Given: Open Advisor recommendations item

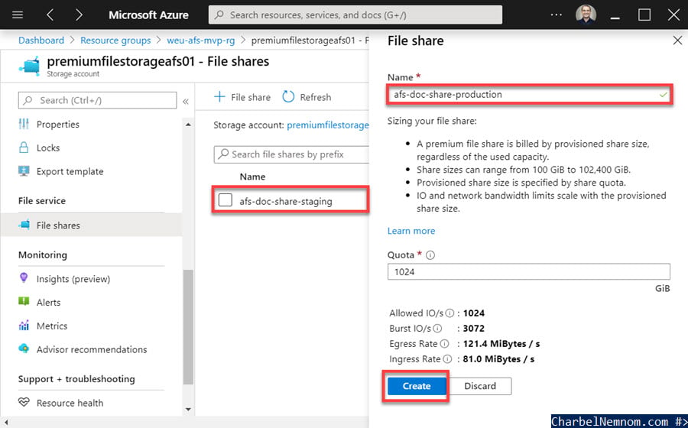Looking at the screenshot, I should coord(92,350).
